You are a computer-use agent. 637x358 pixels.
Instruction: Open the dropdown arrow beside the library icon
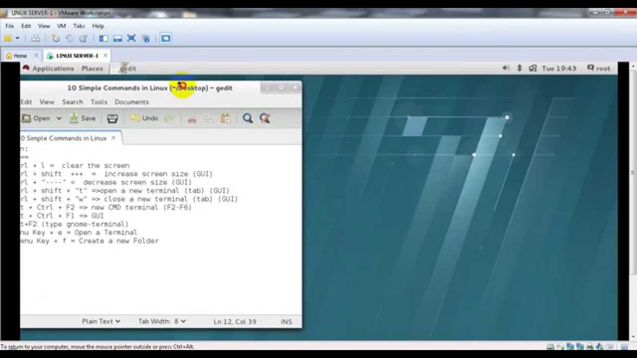pos(17,38)
